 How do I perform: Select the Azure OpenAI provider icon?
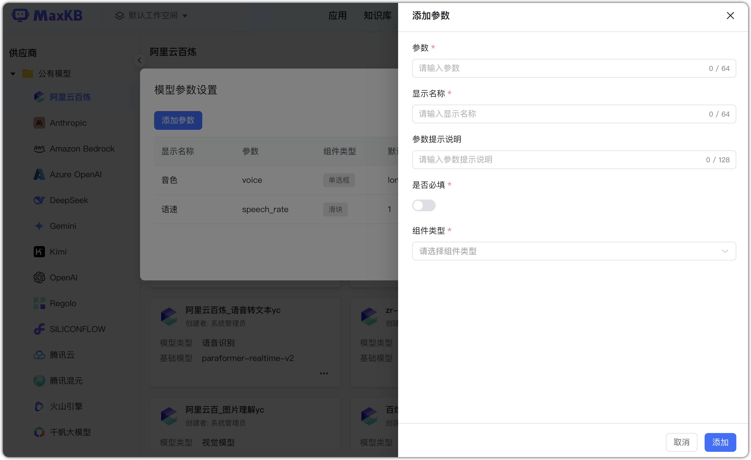[x=39, y=174]
